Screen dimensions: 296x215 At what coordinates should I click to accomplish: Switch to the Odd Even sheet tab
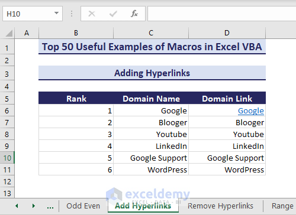coord(83,206)
